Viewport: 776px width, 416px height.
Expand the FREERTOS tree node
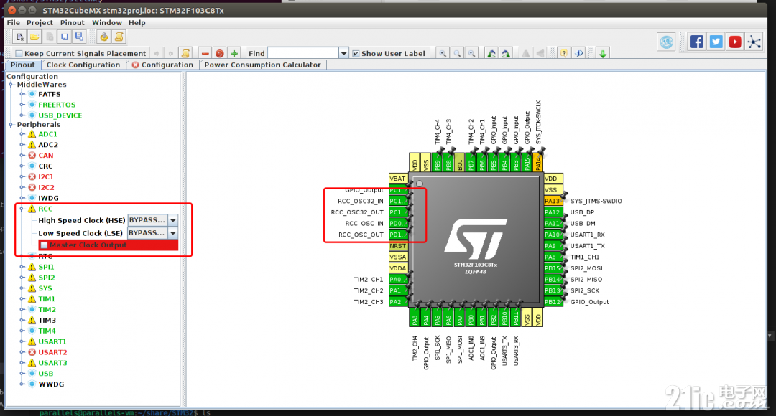pyautogui.click(x=22, y=105)
